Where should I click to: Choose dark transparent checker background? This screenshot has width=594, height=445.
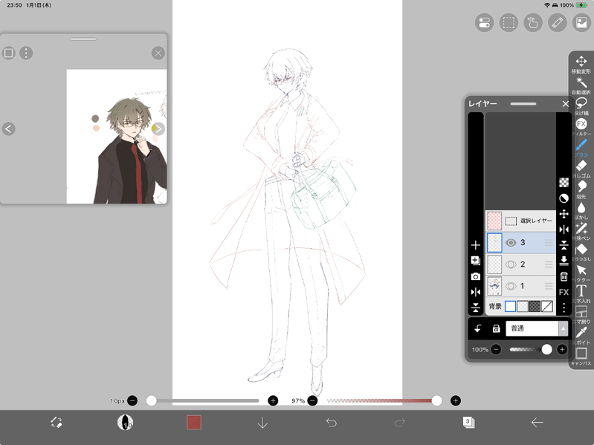pos(535,307)
